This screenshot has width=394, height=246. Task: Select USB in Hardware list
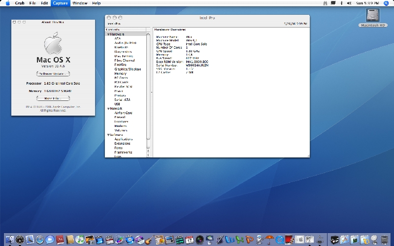(x=117, y=104)
